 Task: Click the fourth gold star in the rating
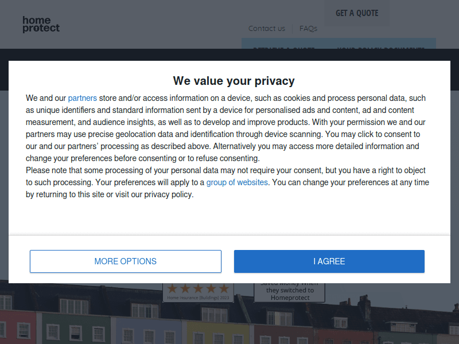coord(210,290)
